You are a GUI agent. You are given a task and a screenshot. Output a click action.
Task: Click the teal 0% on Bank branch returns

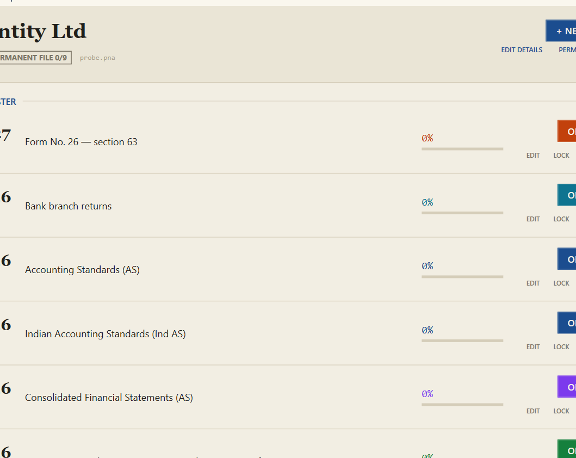(x=427, y=202)
